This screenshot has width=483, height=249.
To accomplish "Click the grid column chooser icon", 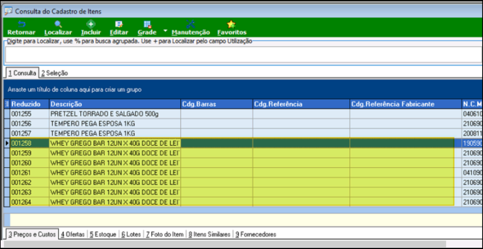I will (7, 104).
